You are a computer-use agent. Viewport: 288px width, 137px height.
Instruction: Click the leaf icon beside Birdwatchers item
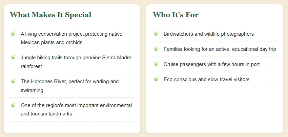click(156, 34)
